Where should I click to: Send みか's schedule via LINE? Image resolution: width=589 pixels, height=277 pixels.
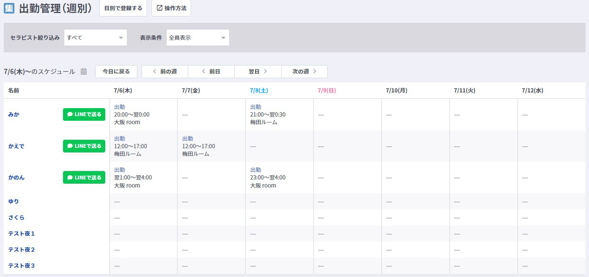point(84,114)
